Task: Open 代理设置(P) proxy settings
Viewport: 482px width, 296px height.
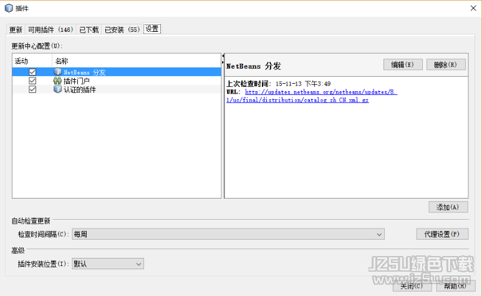Action: [442, 234]
